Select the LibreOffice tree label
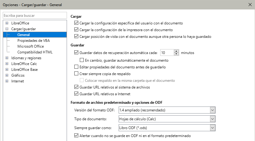Image resolution: width=255 pixels, height=141 pixels. point(20,23)
